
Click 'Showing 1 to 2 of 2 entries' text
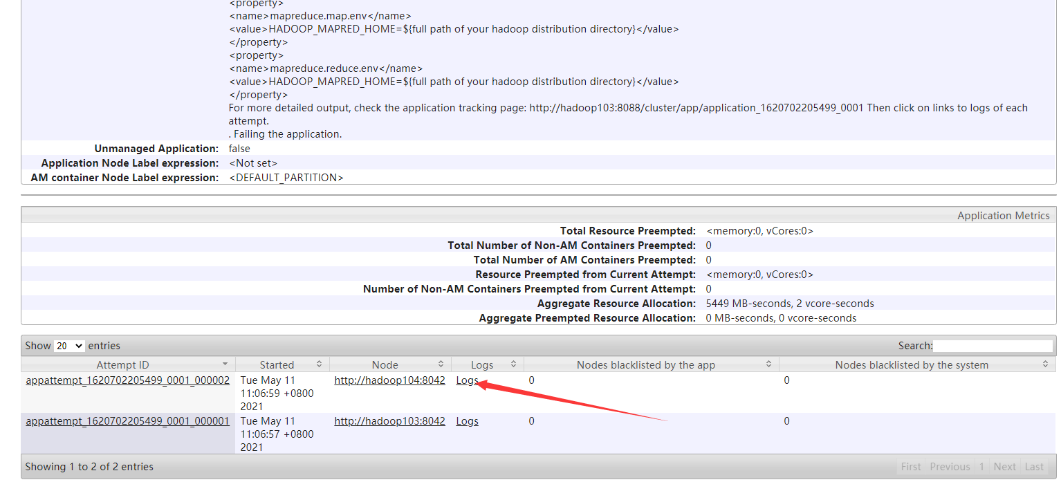tap(89, 467)
